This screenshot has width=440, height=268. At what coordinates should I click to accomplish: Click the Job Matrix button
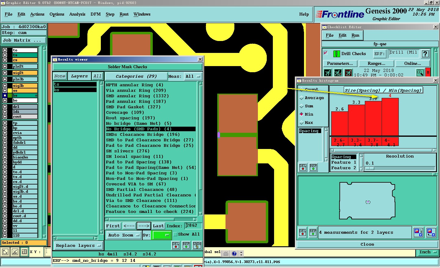24,40
